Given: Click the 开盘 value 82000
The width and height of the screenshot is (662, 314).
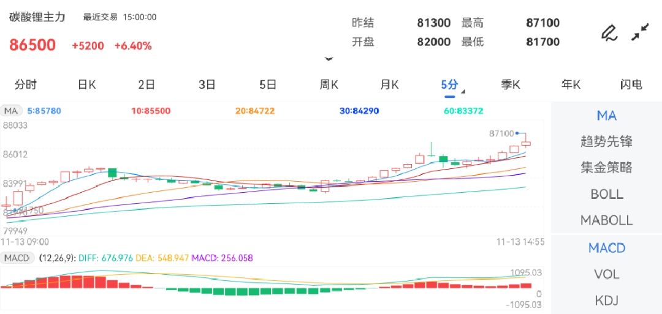Looking at the screenshot, I should point(433,42).
